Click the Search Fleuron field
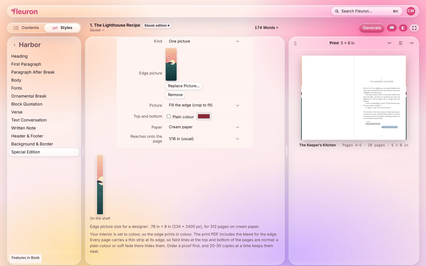This screenshot has height=266, width=426. point(367,11)
